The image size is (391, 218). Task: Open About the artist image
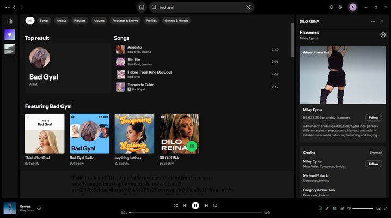(343, 75)
